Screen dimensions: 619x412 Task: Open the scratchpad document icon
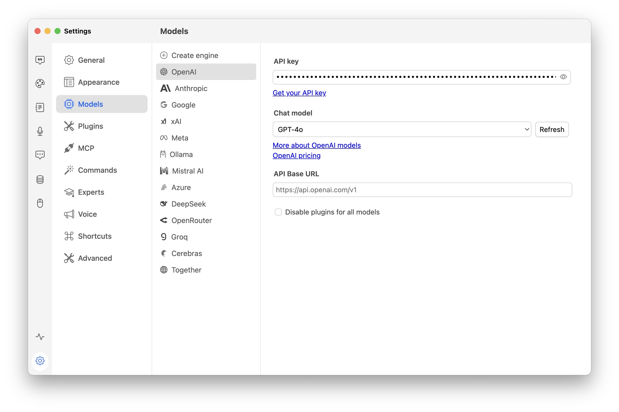pyautogui.click(x=40, y=107)
